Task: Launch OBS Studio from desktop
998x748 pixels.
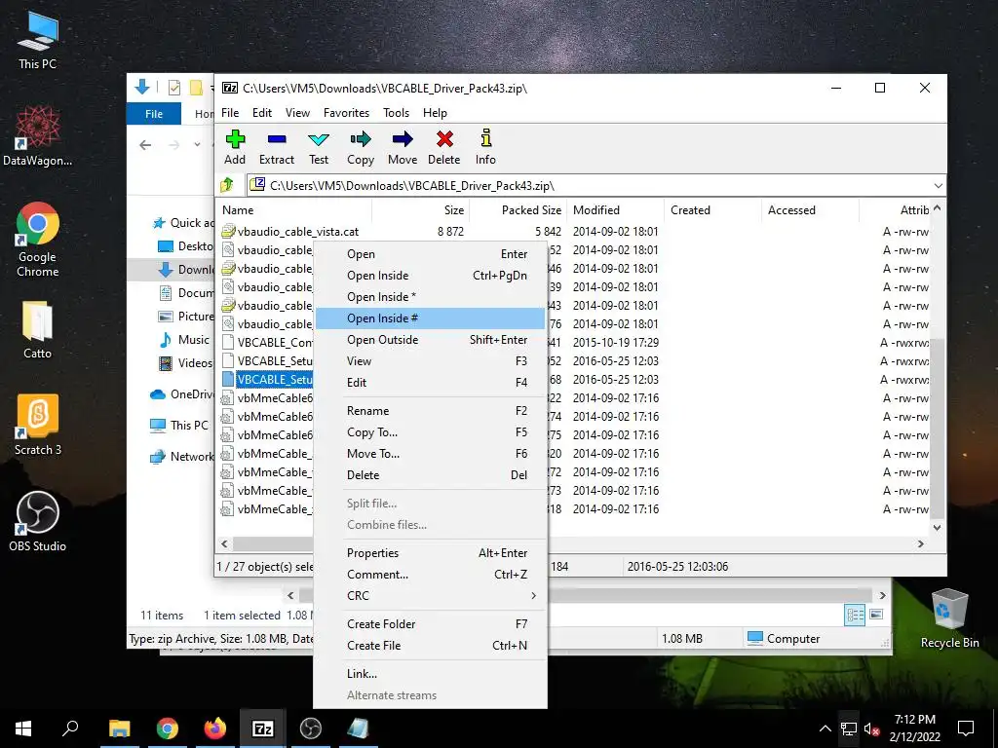Action: point(38,522)
